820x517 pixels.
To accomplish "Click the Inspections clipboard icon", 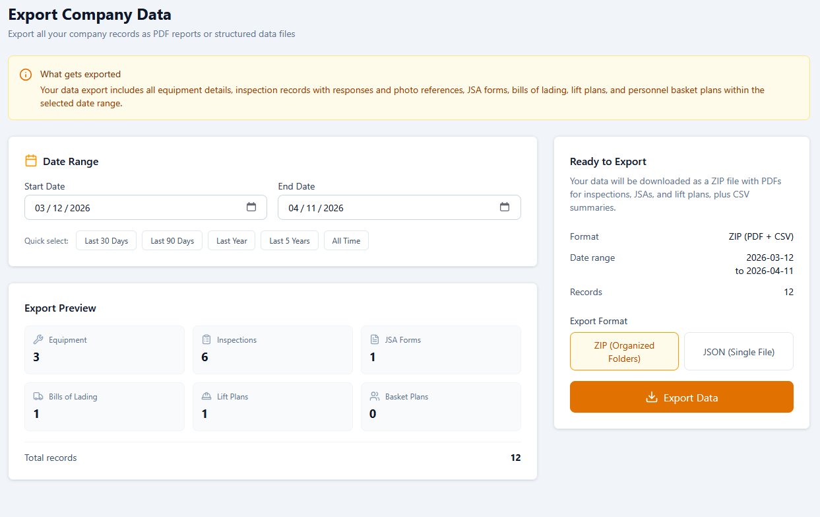I will tap(205, 339).
